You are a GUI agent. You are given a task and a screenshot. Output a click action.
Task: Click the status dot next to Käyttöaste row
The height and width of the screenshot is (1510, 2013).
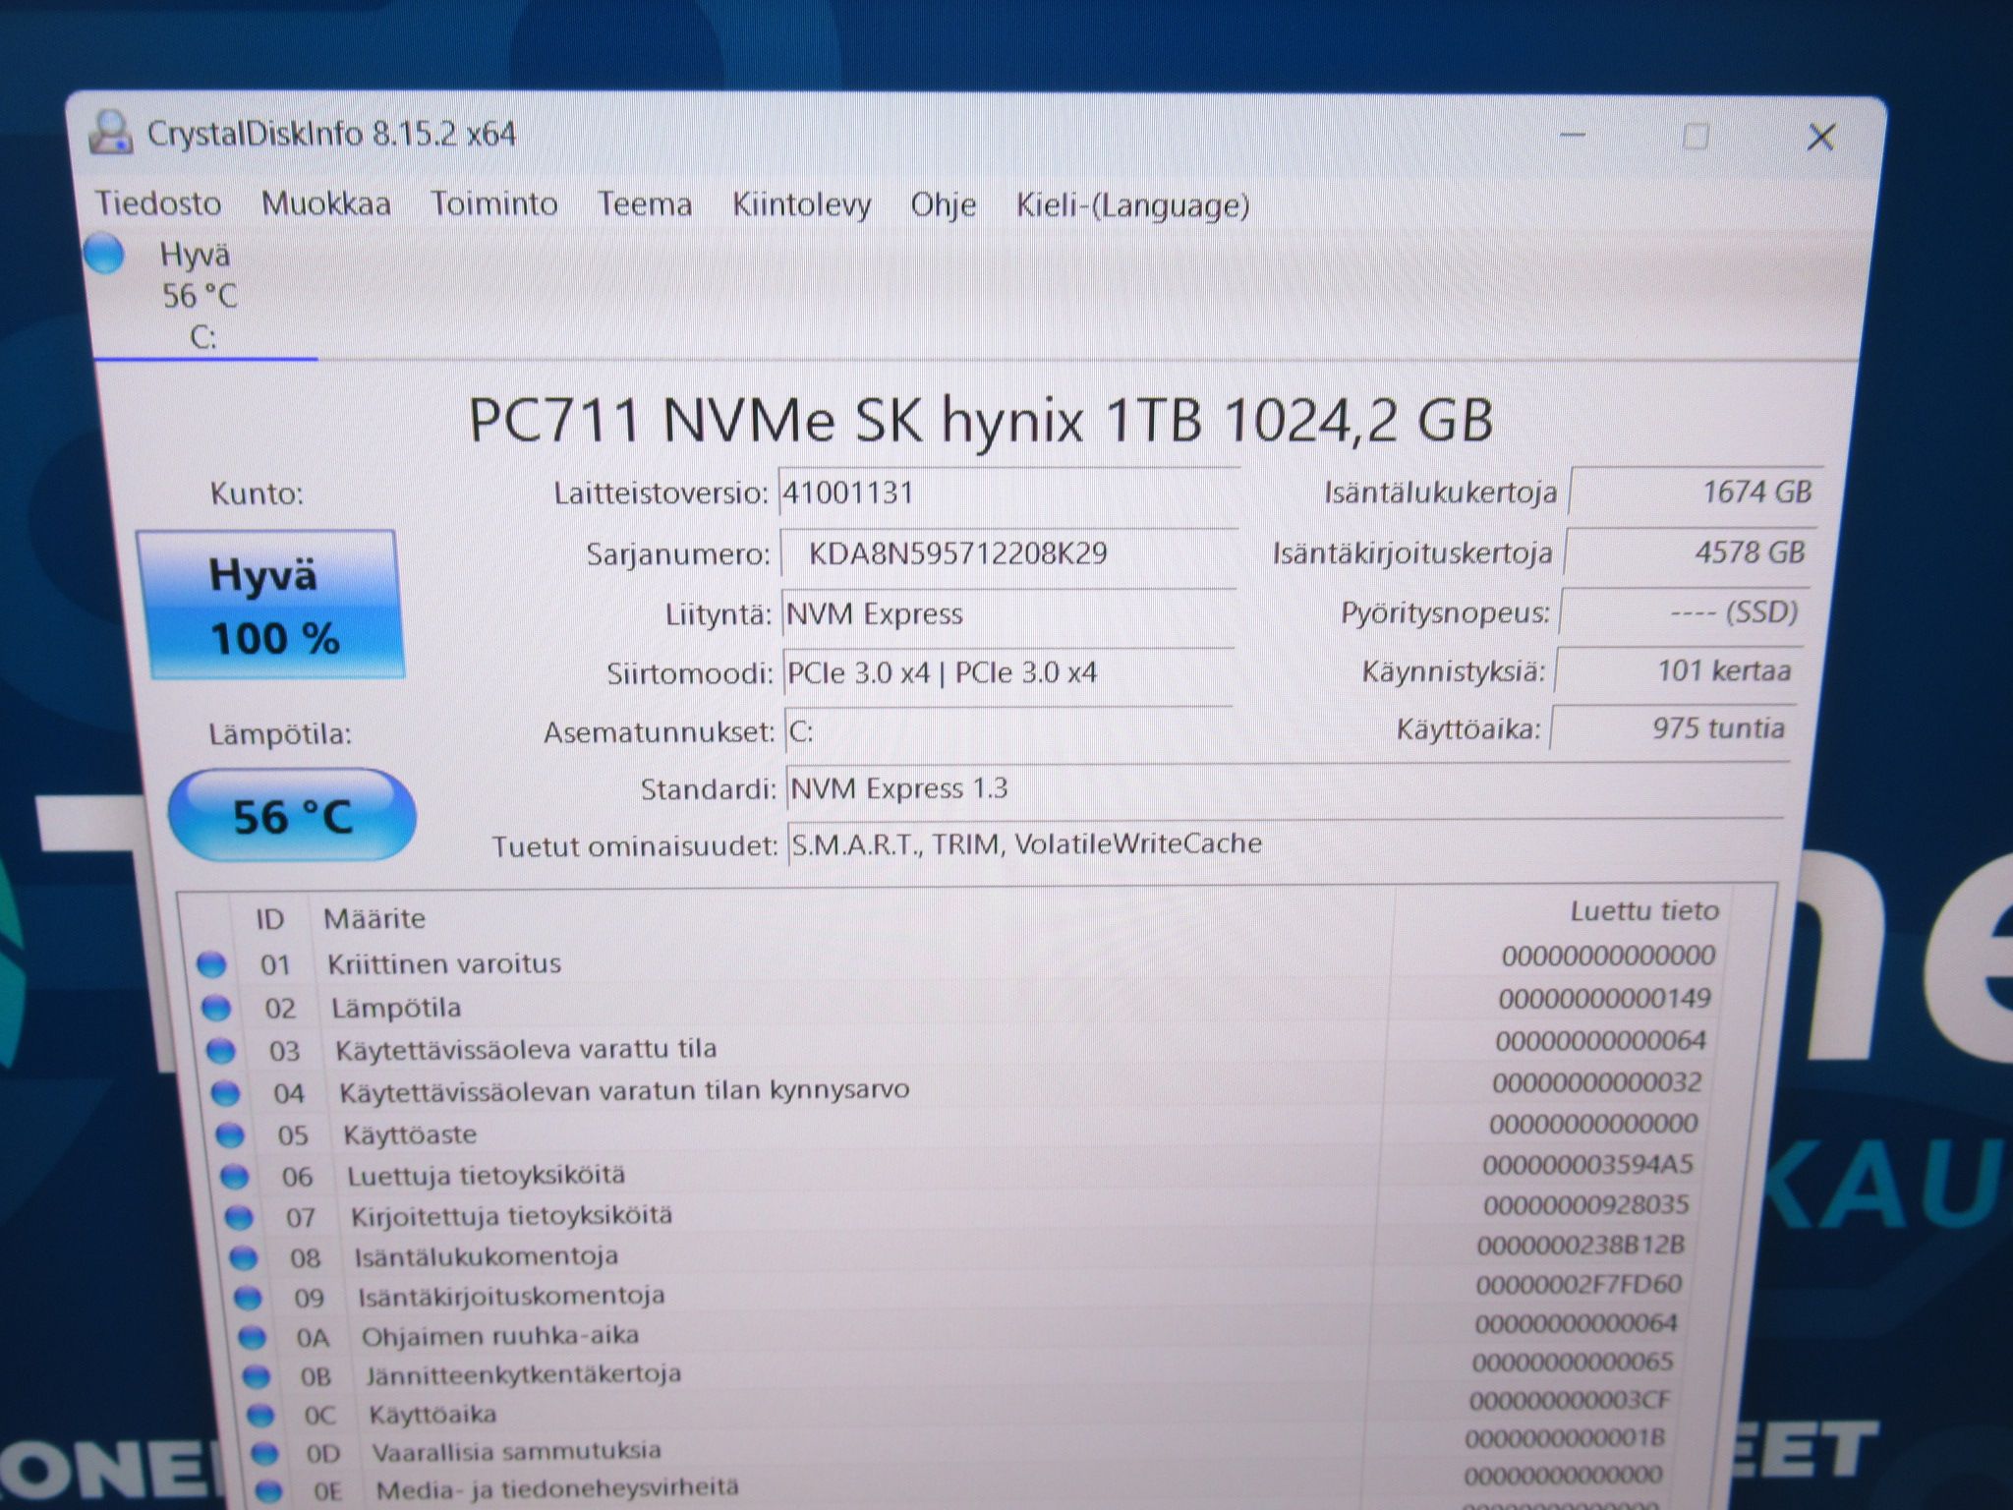pos(229,1135)
